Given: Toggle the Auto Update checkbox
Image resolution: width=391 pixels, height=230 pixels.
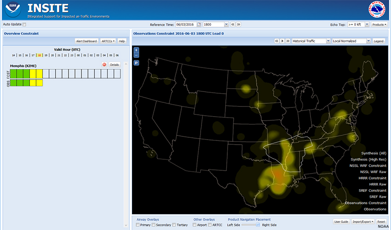Looking at the screenshot, I should (x=24, y=24).
